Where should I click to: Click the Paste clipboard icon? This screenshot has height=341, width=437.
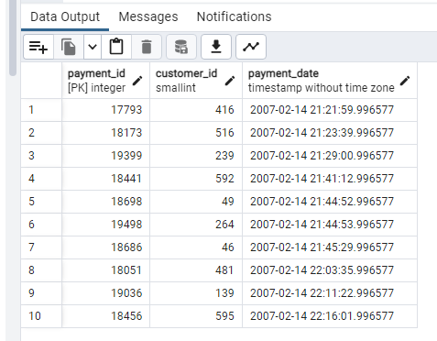[116, 47]
